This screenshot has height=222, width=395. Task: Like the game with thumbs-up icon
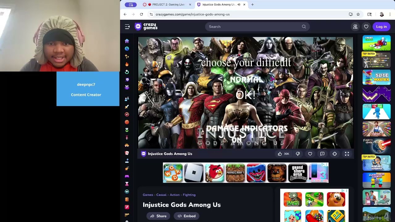tap(280, 154)
